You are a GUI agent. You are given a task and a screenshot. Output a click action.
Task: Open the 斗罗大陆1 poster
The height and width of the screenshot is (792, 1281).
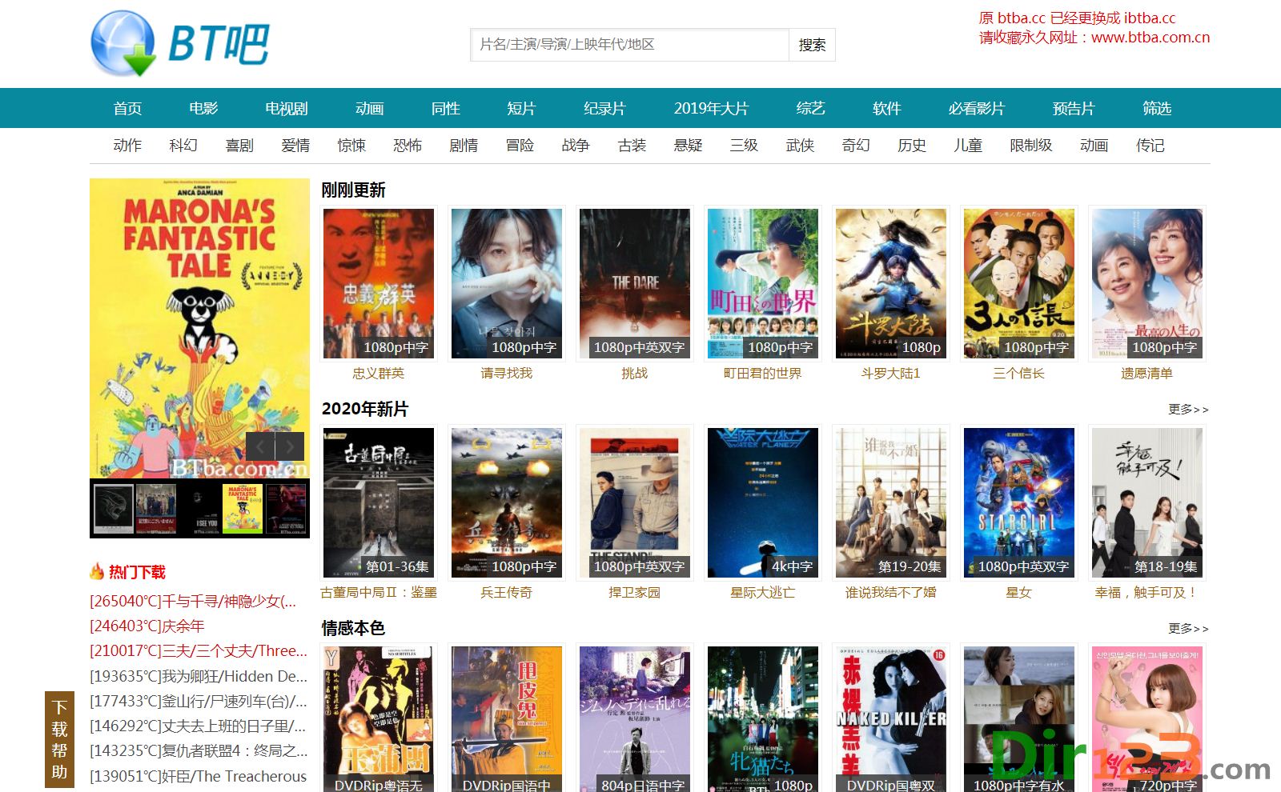[890, 282]
